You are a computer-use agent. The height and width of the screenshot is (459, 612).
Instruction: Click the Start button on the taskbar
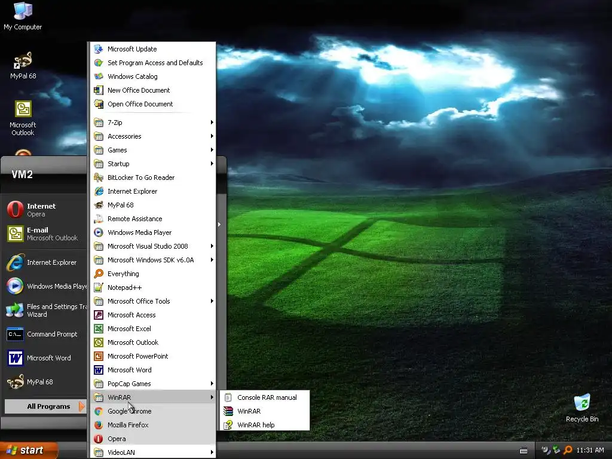(x=28, y=450)
